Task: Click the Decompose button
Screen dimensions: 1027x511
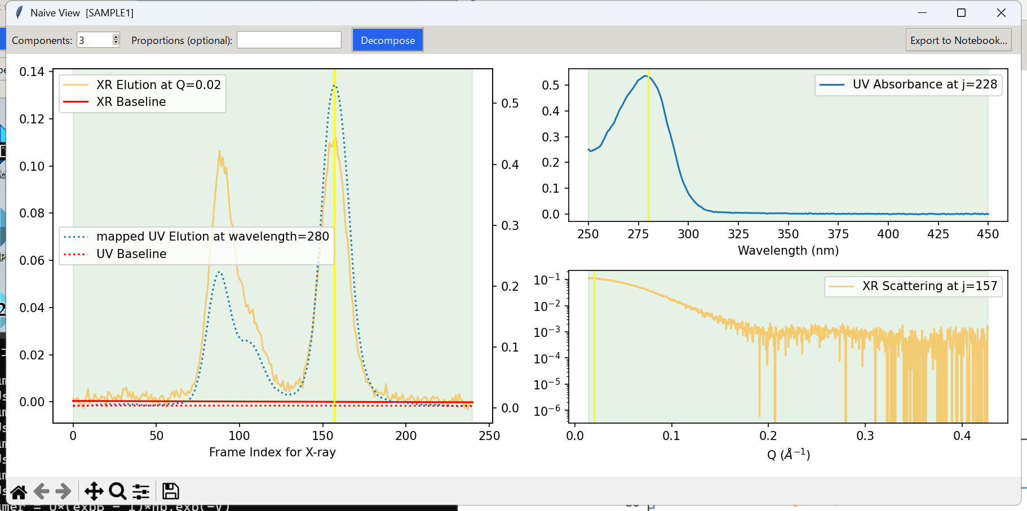Action: [x=388, y=40]
